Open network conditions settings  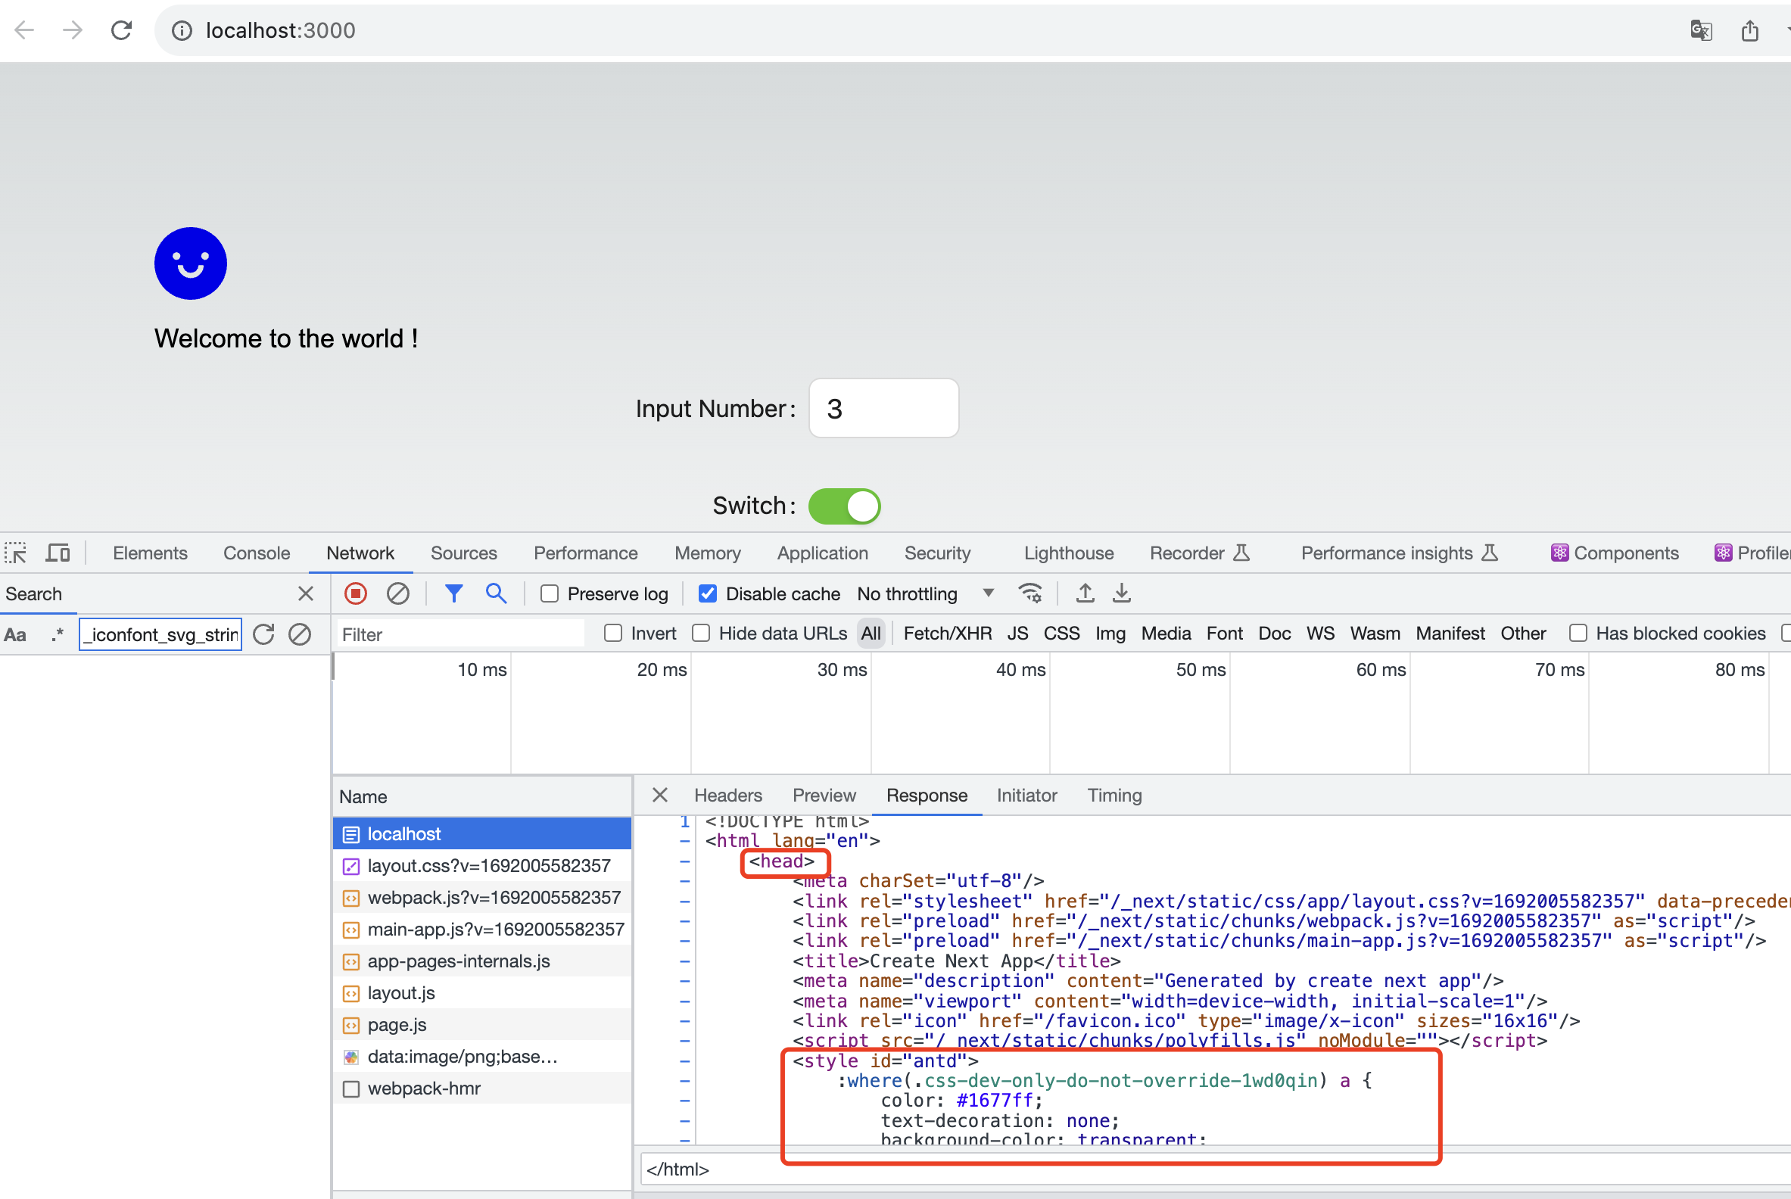[x=1030, y=593]
